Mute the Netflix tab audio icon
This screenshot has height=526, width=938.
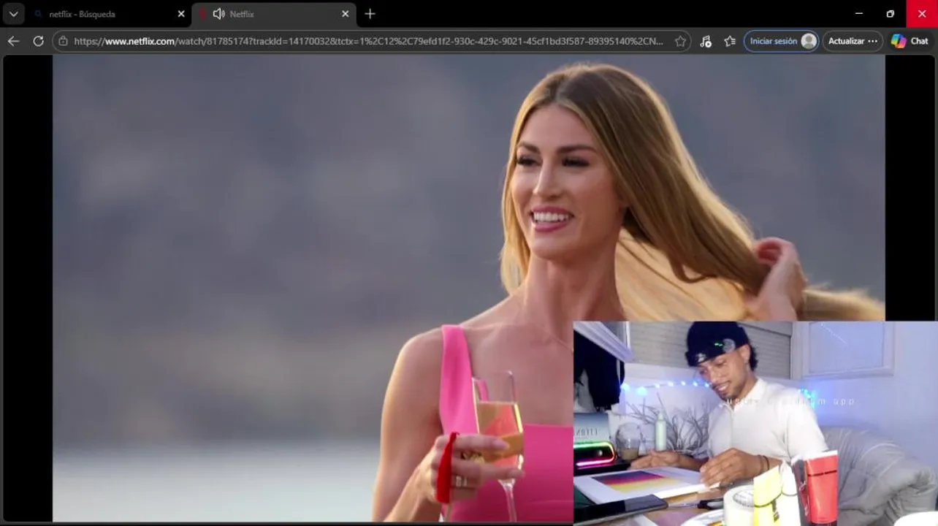coord(218,14)
